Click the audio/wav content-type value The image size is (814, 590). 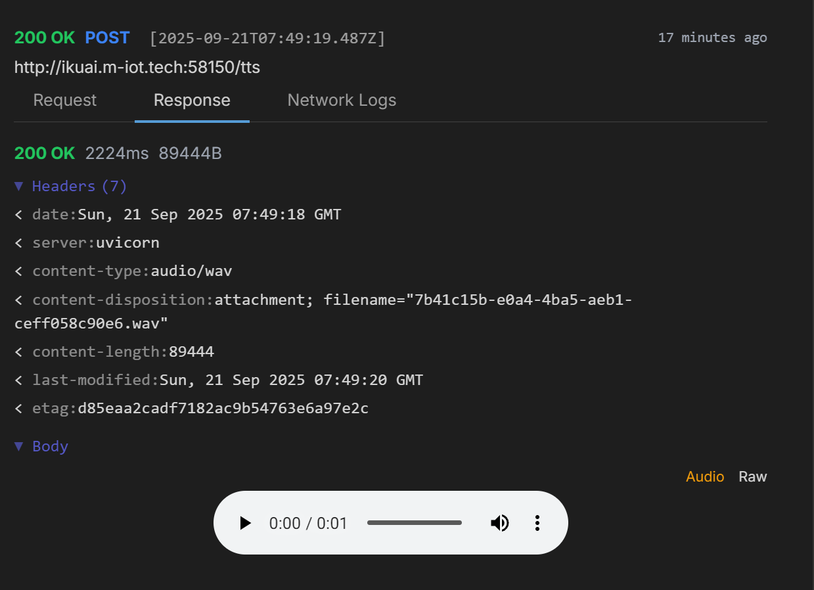191,271
